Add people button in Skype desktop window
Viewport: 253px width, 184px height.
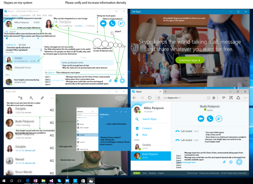(x=121, y=24)
